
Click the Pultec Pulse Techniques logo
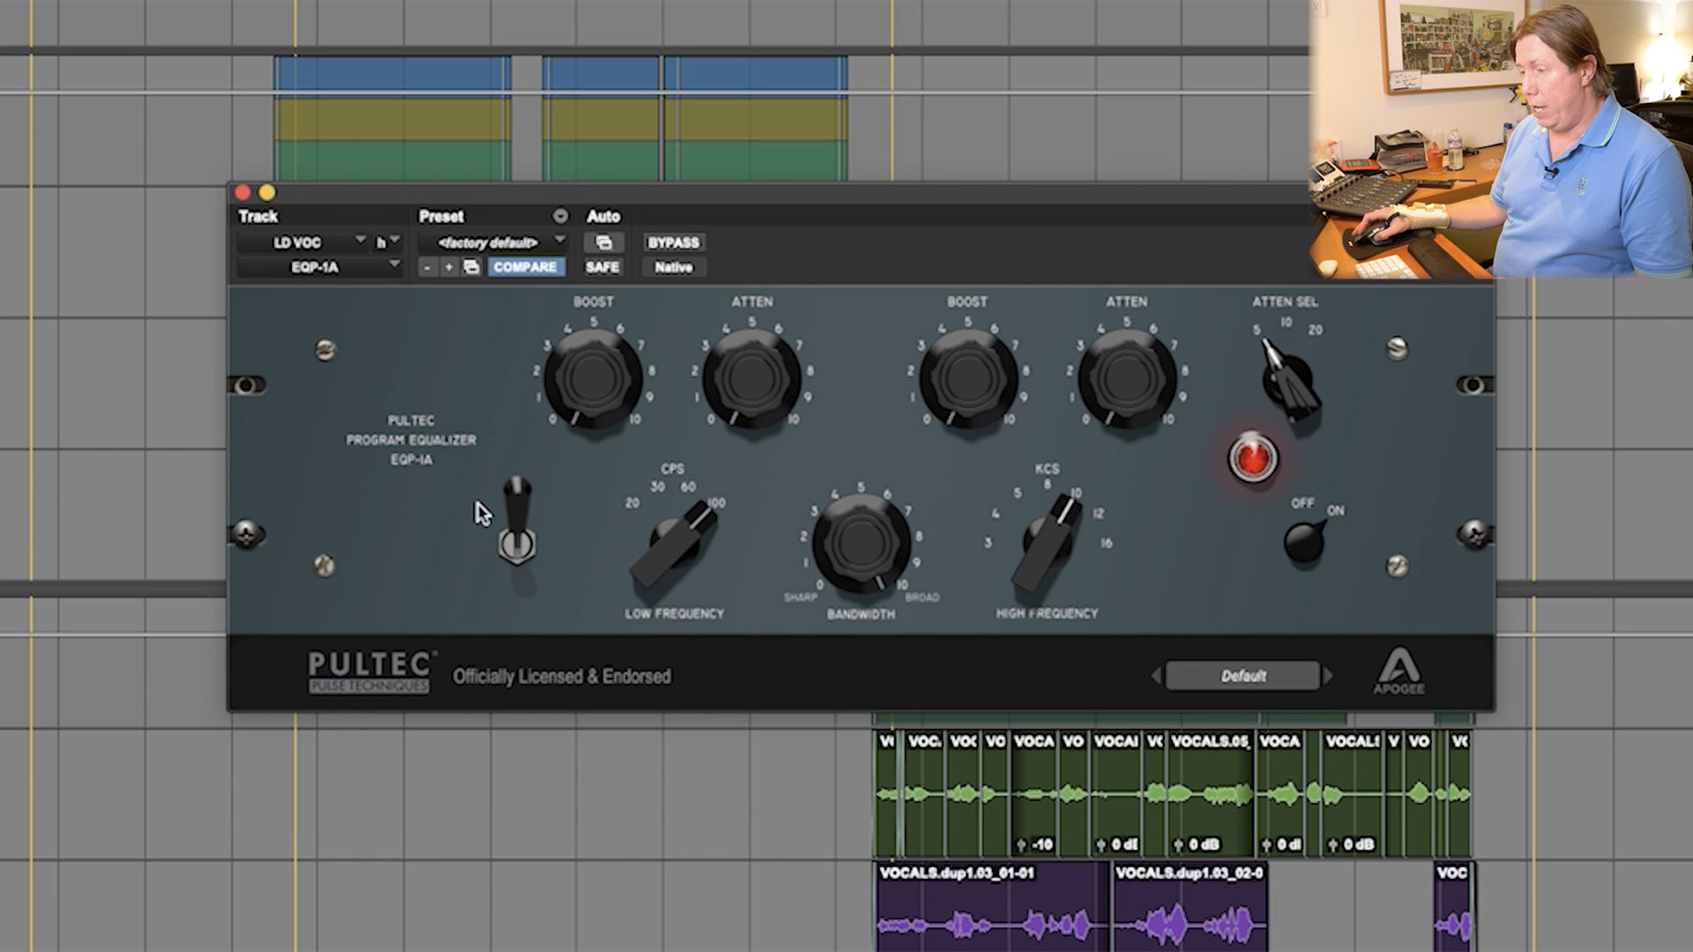tap(369, 673)
